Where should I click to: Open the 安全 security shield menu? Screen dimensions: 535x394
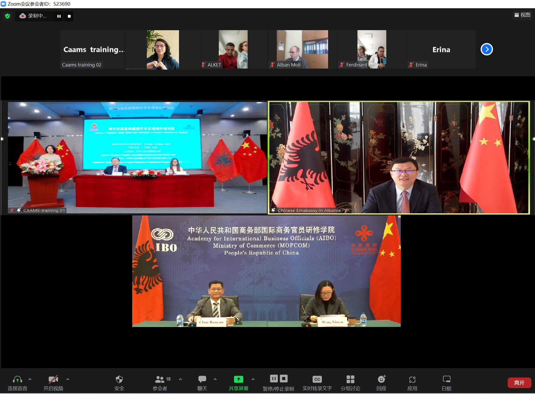119,379
